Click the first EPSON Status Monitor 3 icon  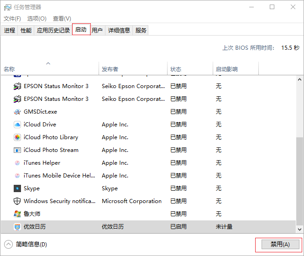point(17,86)
